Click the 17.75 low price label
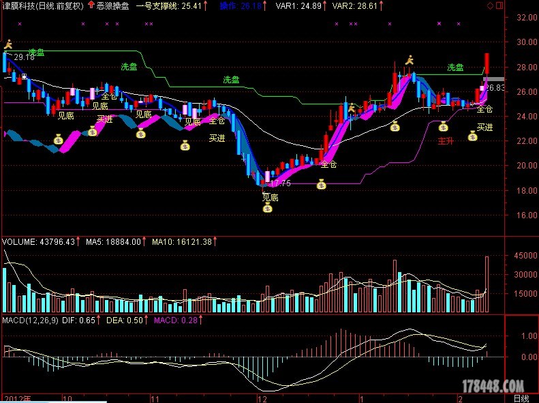Screen dimensions: 539x403 281,183
